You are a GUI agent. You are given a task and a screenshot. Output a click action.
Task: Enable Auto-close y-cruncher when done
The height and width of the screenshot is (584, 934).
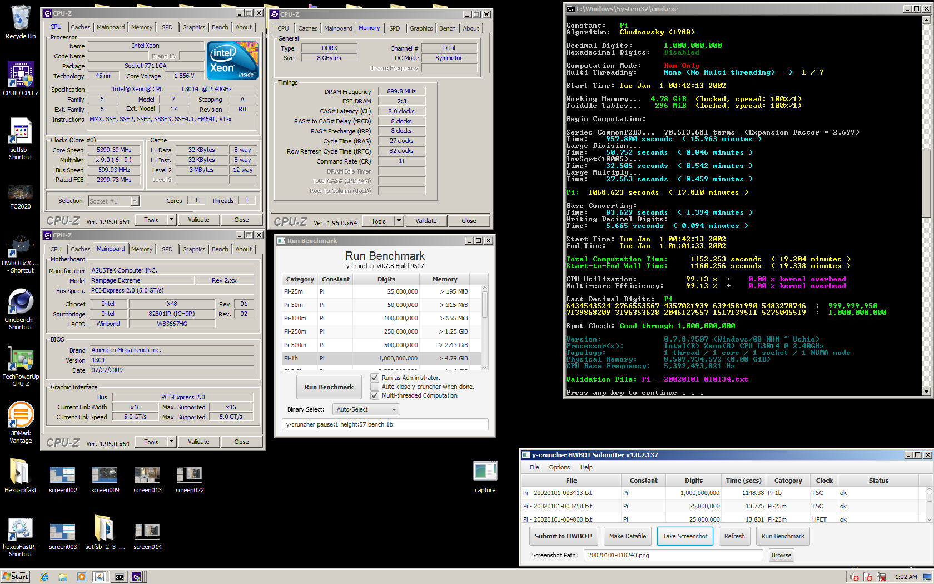(x=375, y=387)
